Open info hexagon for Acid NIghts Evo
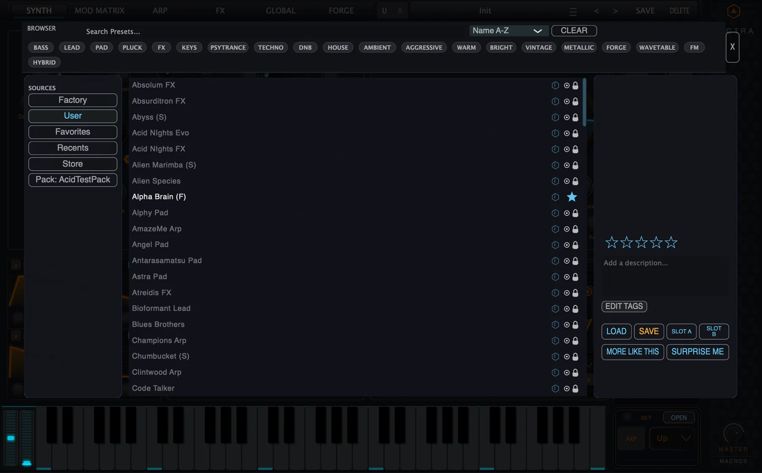 tap(555, 133)
